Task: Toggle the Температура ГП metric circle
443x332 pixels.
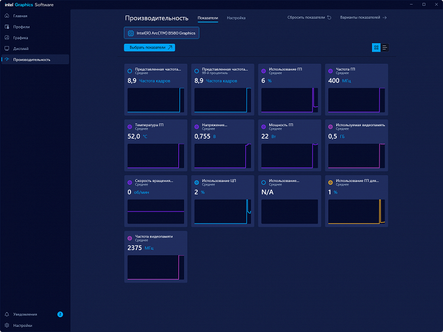Action: 129,127
